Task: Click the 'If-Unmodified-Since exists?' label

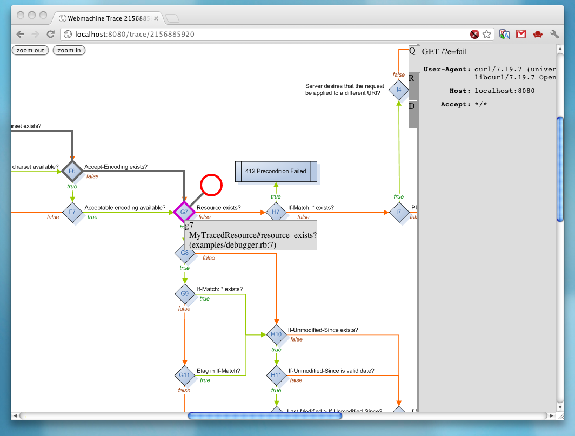Action: pos(323,330)
